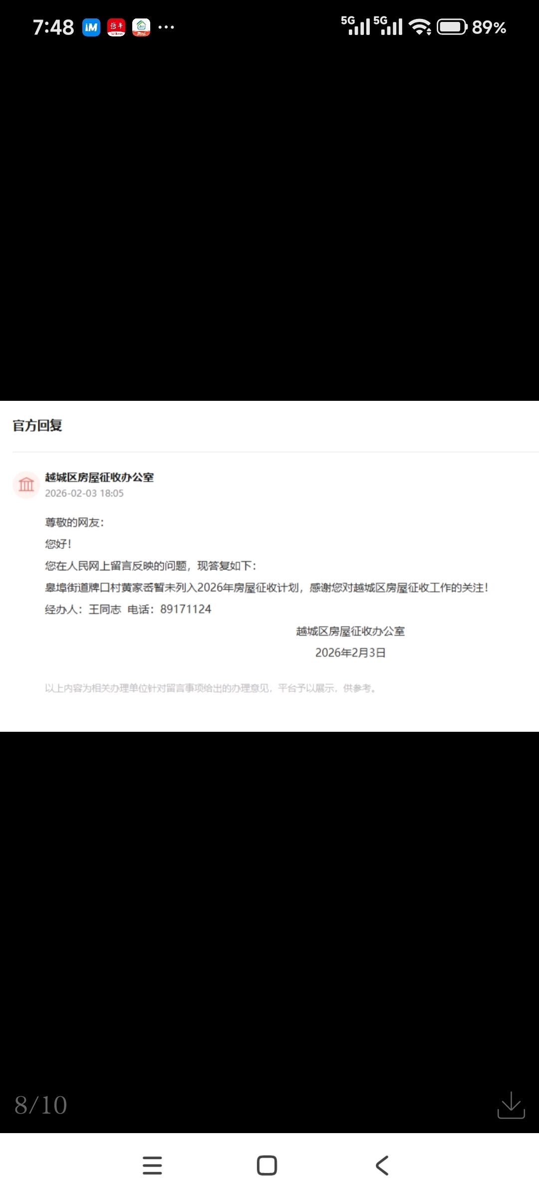Tap the phone number 89171124
The width and height of the screenshot is (539, 1198).
click(186, 609)
